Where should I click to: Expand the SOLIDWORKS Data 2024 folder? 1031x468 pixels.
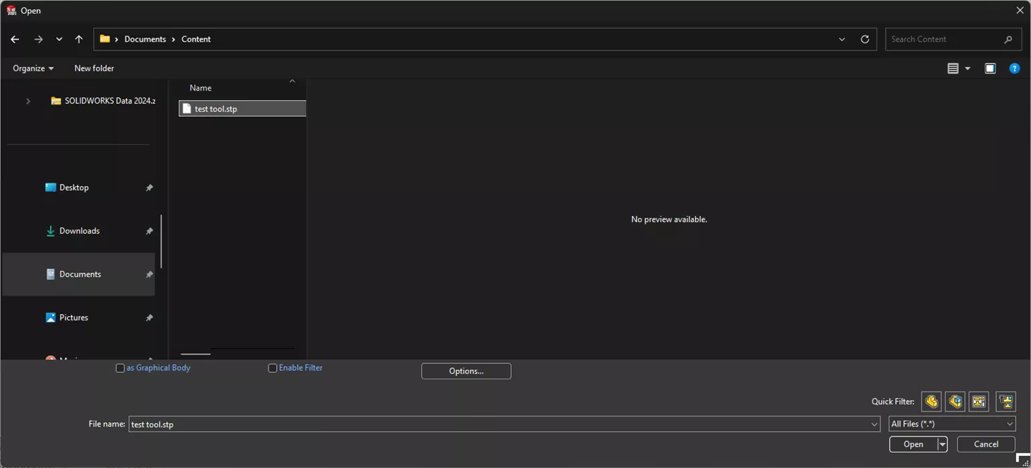tap(28, 100)
